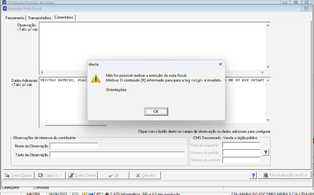The image size is (314, 195).
Task: Switch to the Faturamento tab
Action: pyautogui.click(x=14, y=18)
